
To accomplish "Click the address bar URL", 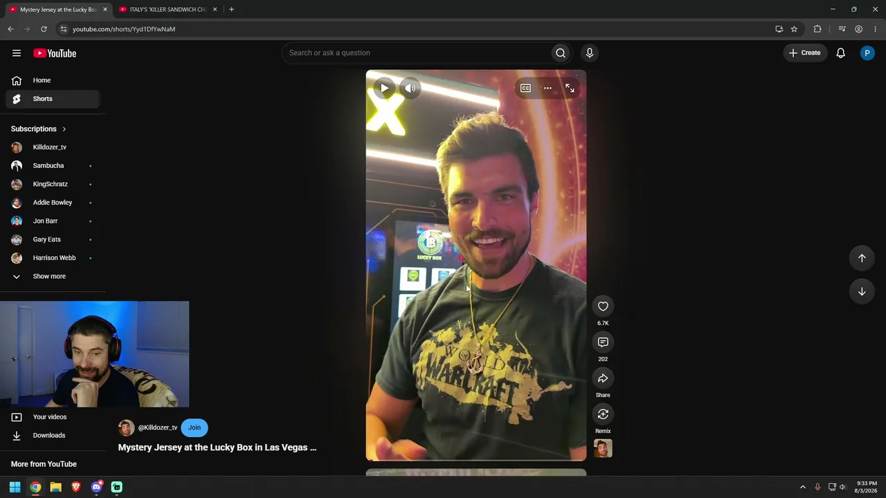I will pos(124,29).
